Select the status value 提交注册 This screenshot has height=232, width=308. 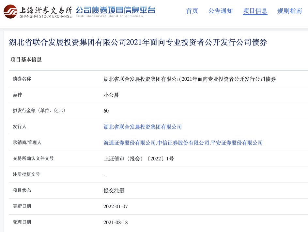click(114, 191)
